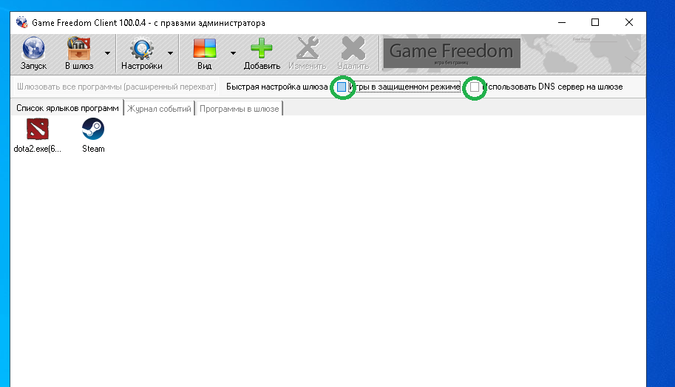675x387 pixels.
Task: Click the green Добавить plus icon
Action: coord(261,48)
